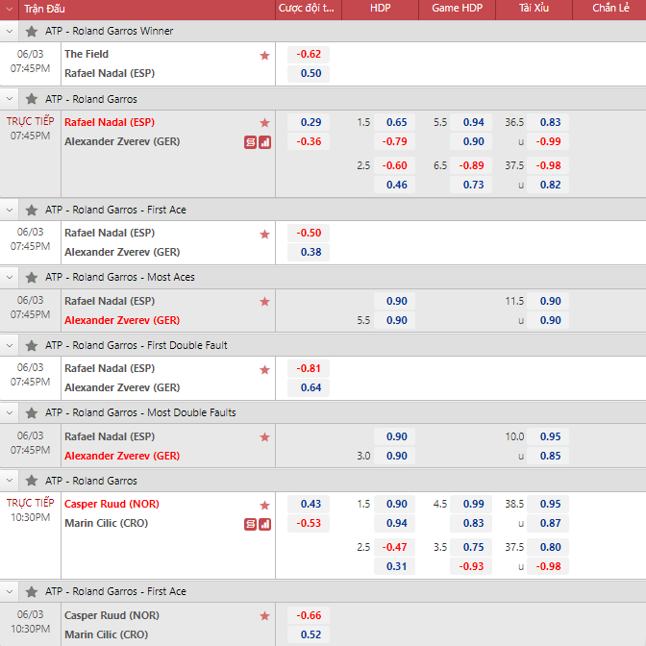
Task: Pick Cilic handicap odds 0.31
Action: pos(394,566)
